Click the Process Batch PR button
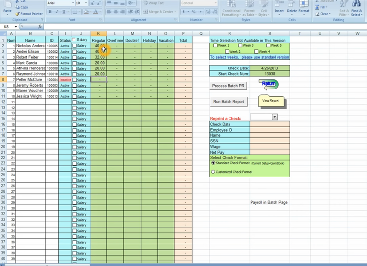The image size is (367, 266). (228, 86)
